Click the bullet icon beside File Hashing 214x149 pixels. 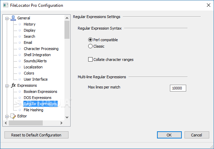20,110
